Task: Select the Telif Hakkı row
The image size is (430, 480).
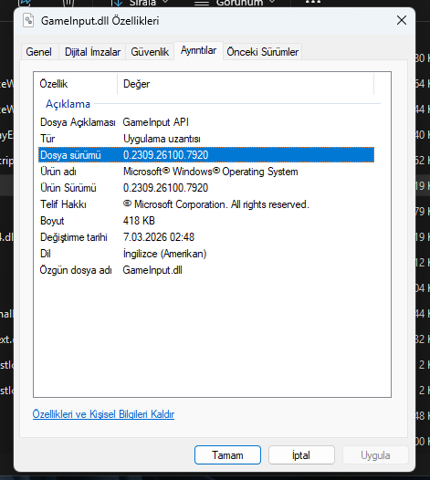Action: [x=206, y=204]
